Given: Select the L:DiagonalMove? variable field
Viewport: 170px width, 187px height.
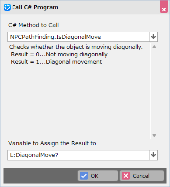Looking at the screenshot, I should pos(78,155).
